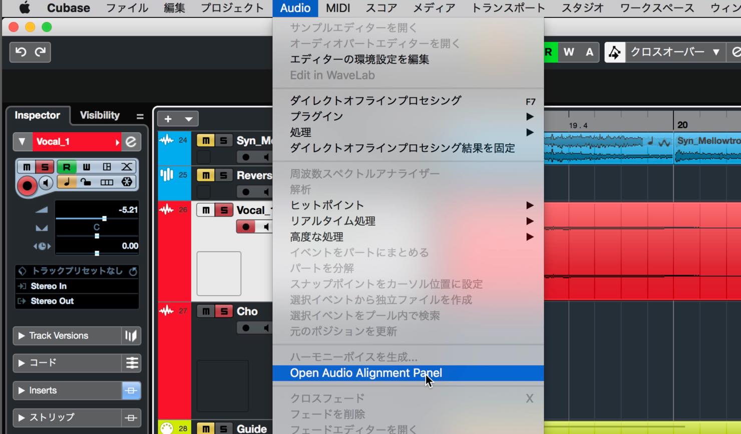
Task: Toggle musical timebase note icon
Action: (x=66, y=182)
